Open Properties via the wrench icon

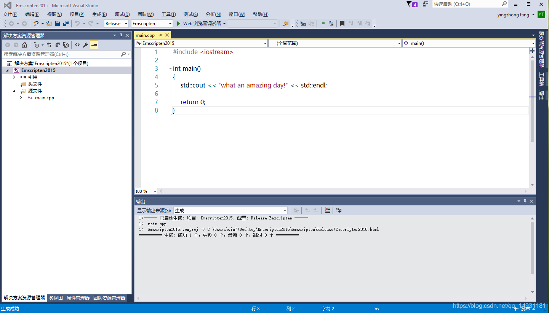(86, 45)
